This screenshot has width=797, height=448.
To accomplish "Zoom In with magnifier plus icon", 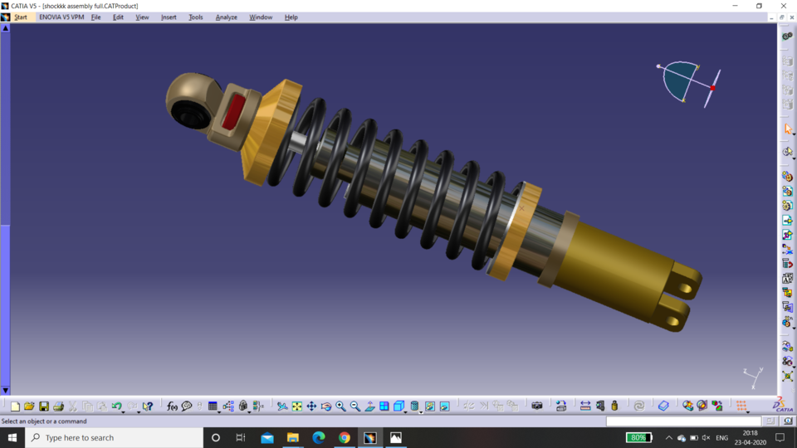I will point(340,406).
